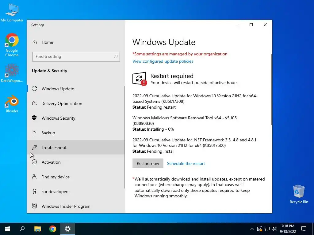Screen dimensions: 314x235
Task: Select the Google Chrome desktop shortcut
Action: (12, 45)
